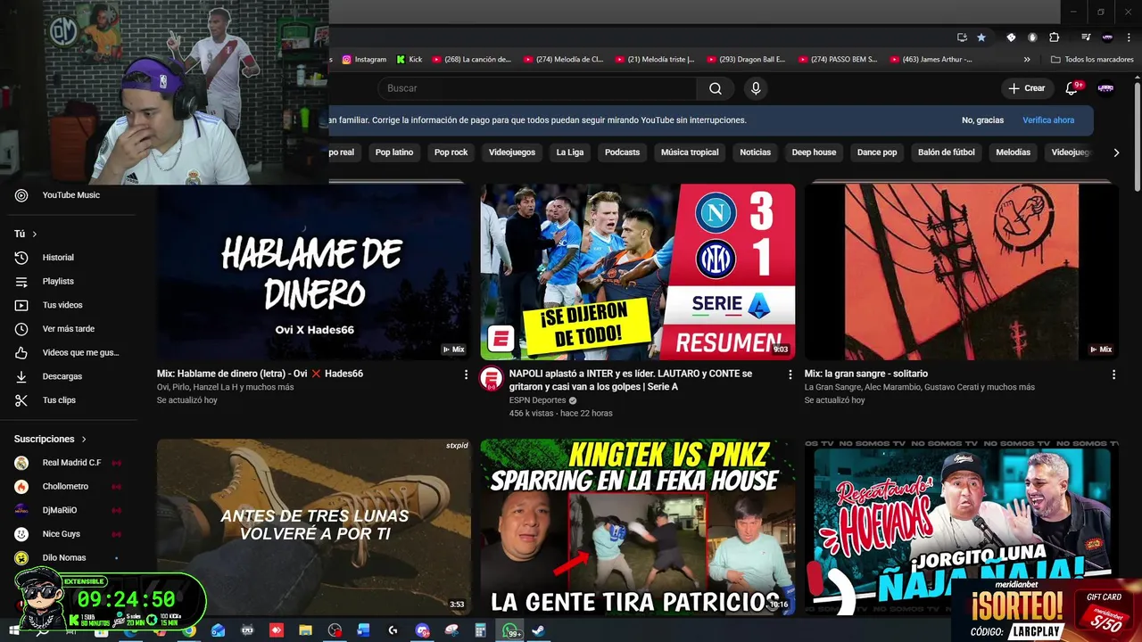Open Historial in the sidebar

coord(58,258)
